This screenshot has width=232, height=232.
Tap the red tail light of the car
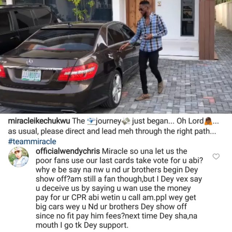point(78,72)
